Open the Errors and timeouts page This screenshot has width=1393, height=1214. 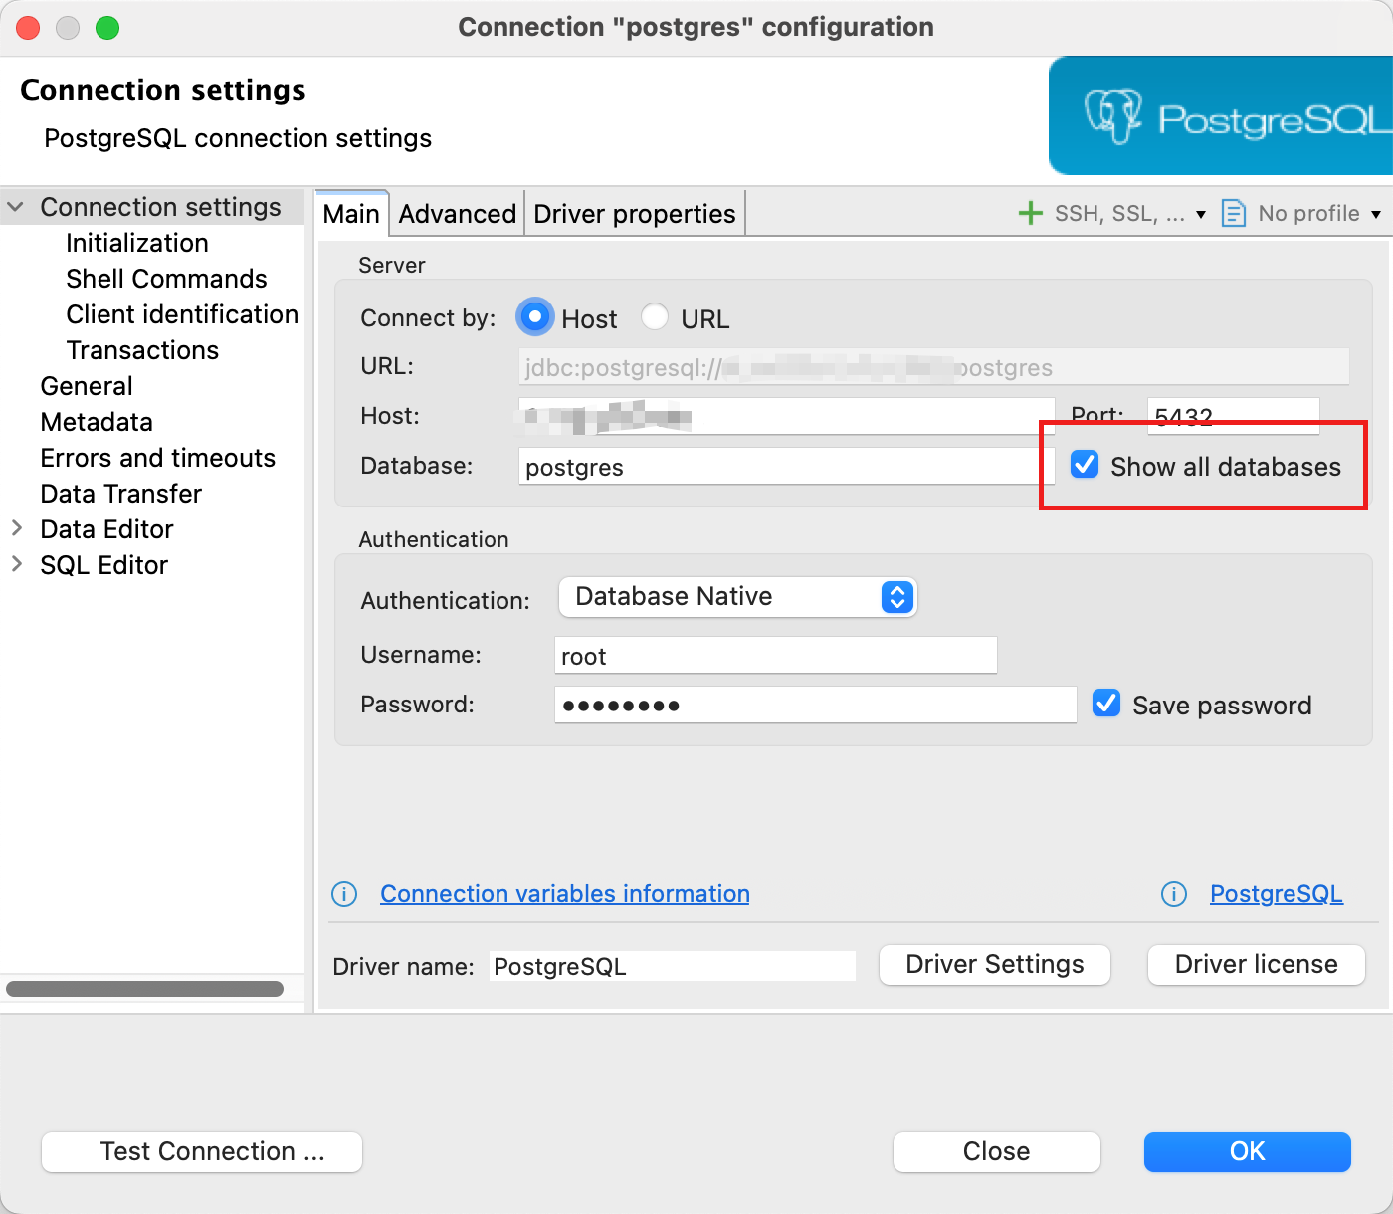tap(158, 458)
